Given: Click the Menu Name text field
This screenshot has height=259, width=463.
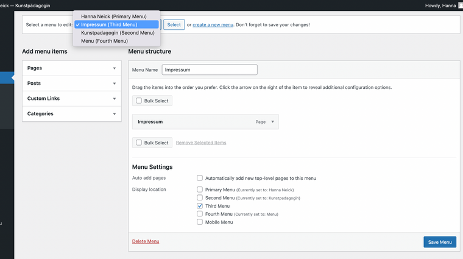Looking at the screenshot, I should (210, 70).
